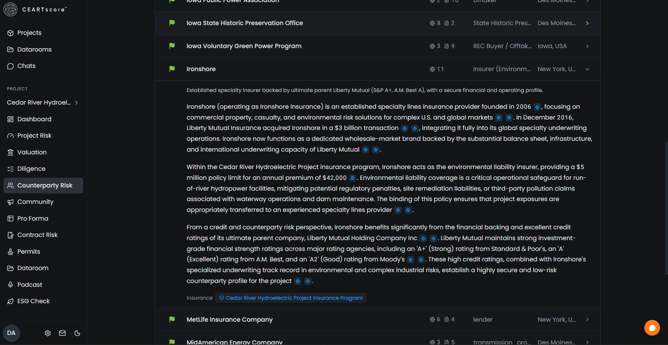This screenshot has width=668, height=345.
Task: Click green flag beside MetLife Insurance Company
Action: pos(172,320)
